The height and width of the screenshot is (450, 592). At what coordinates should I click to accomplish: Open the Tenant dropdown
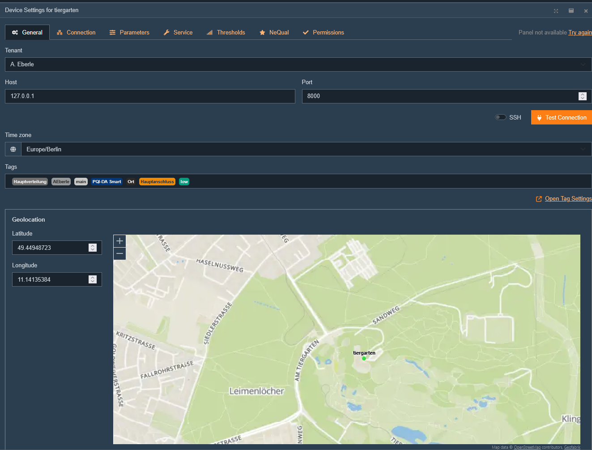pos(583,64)
